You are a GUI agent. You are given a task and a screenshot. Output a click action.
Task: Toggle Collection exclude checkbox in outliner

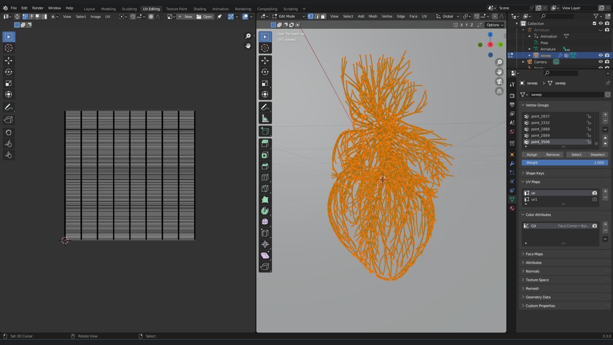[x=594, y=24]
